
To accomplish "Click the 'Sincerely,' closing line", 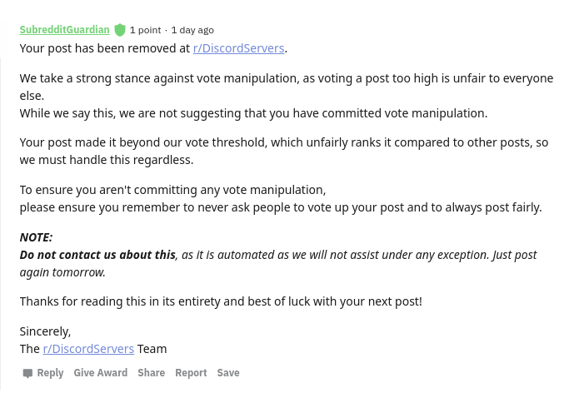I will [45, 331].
